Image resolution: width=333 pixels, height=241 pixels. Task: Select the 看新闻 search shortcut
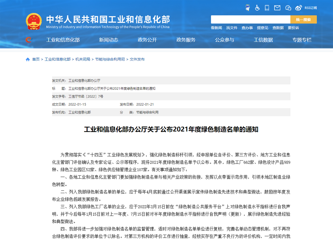pyautogui.click(x=216, y=28)
